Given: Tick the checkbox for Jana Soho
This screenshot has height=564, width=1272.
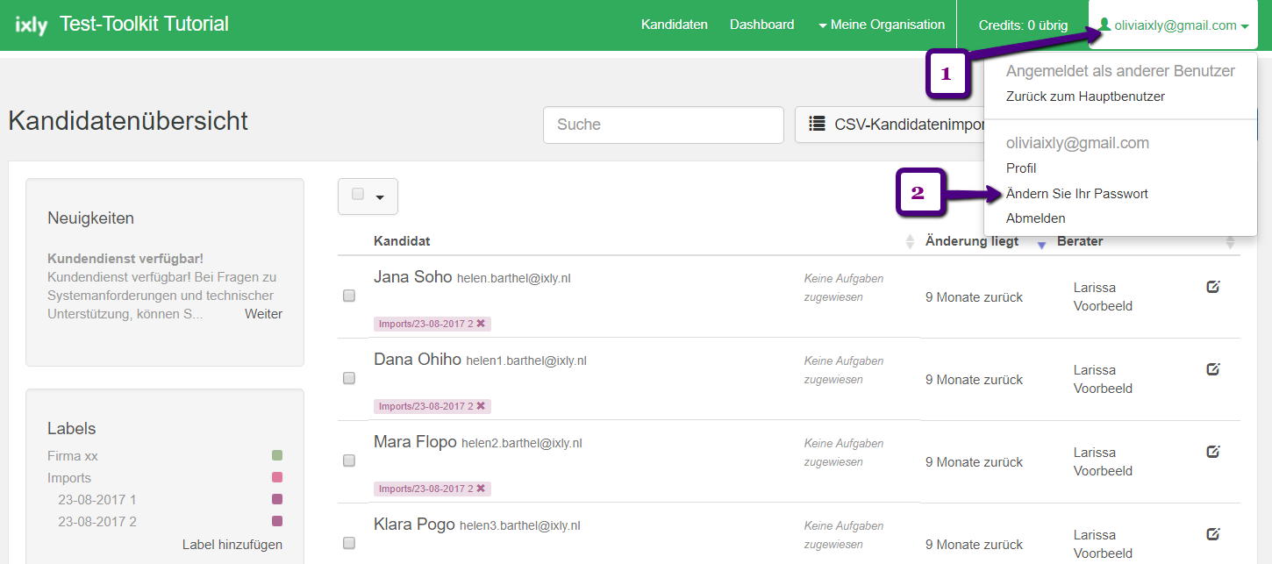Looking at the screenshot, I should point(349,296).
